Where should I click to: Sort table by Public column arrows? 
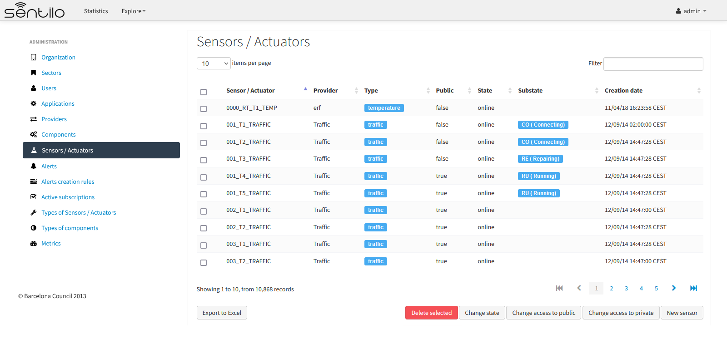click(x=469, y=91)
